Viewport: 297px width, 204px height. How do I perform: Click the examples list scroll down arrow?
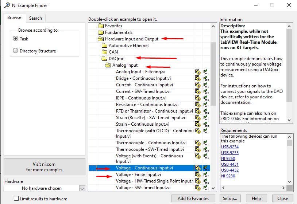tap(213, 188)
